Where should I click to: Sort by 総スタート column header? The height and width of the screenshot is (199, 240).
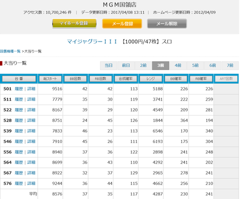point(50,78)
